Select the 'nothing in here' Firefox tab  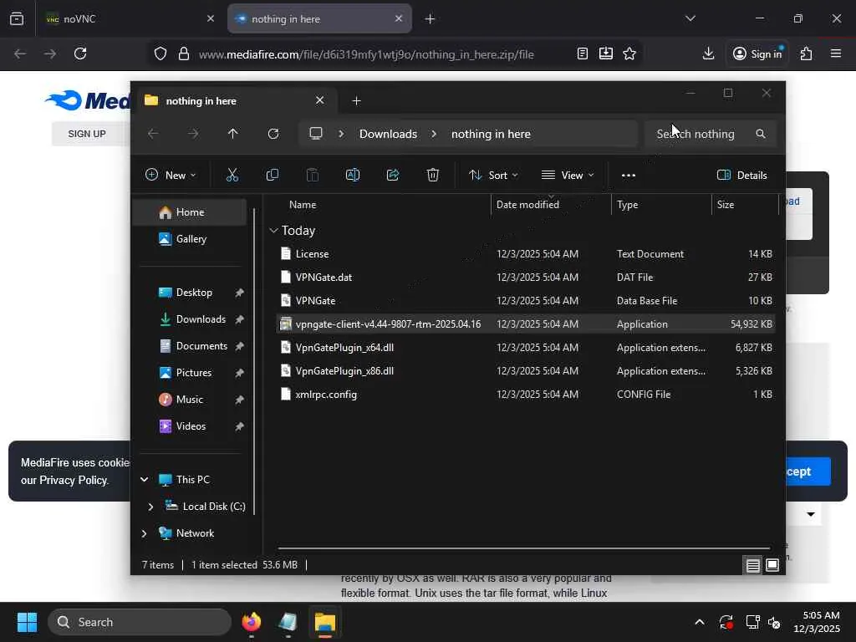pyautogui.click(x=319, y=18)
